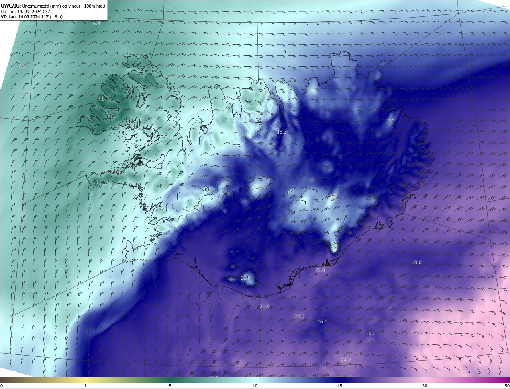Click the '50' tick on the color scale
The width and height of the screenshot is (510, 389).
tap(507, 386)
